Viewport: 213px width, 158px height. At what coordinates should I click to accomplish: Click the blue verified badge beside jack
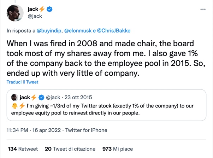[49, 9]
